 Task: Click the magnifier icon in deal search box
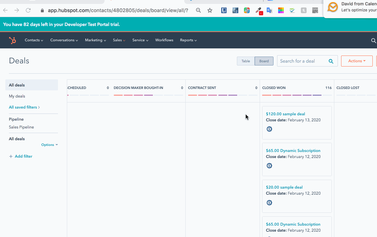[x=331, y=61]
